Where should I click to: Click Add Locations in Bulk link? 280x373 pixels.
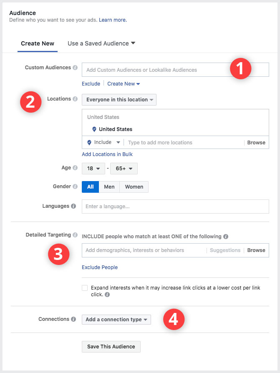(x=107, y=154)
